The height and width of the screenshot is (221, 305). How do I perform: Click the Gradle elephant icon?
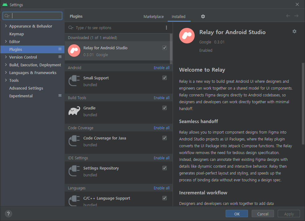74,111
